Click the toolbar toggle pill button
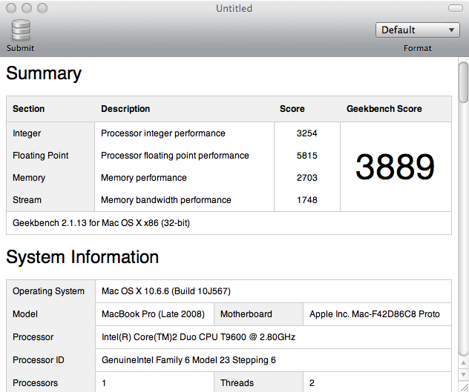This screenshot has width=469, height=392. point(455,8)
